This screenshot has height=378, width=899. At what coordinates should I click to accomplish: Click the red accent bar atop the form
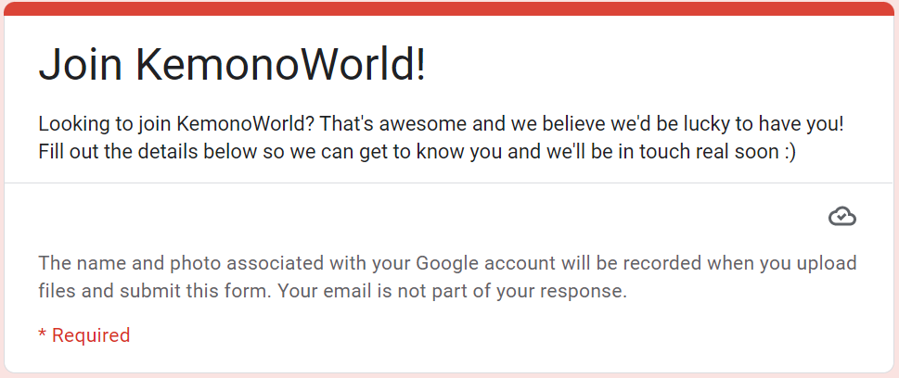click(449, 8)
